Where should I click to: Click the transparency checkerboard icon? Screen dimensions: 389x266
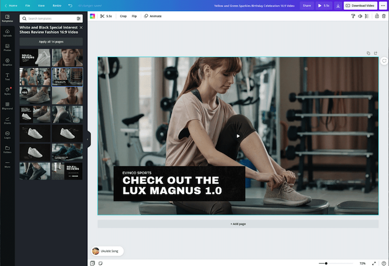[x=367, y=16]
